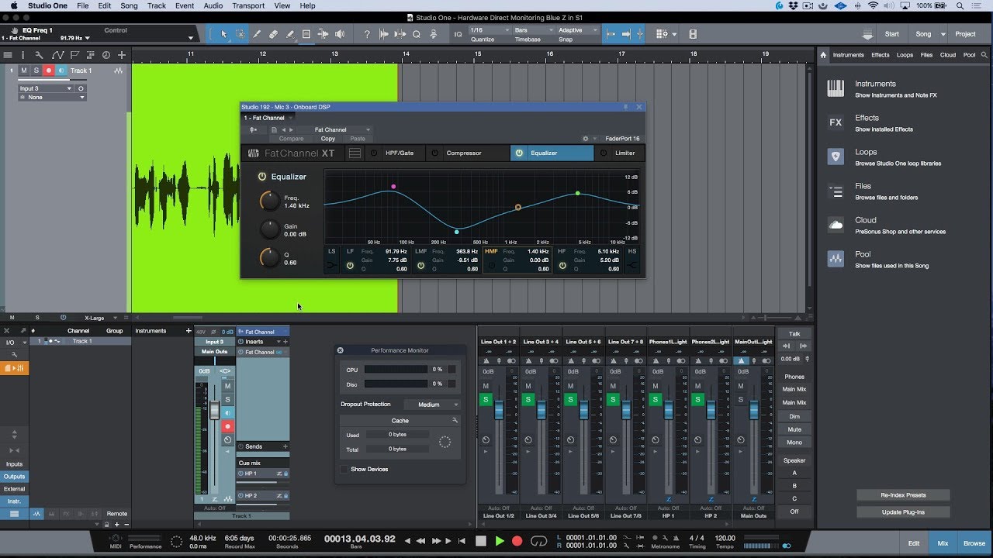This screenshot has width=993, height=558.
Task: Click the Update Plug-Ins button
Action: pyautogui.click(x=903, y=512)
